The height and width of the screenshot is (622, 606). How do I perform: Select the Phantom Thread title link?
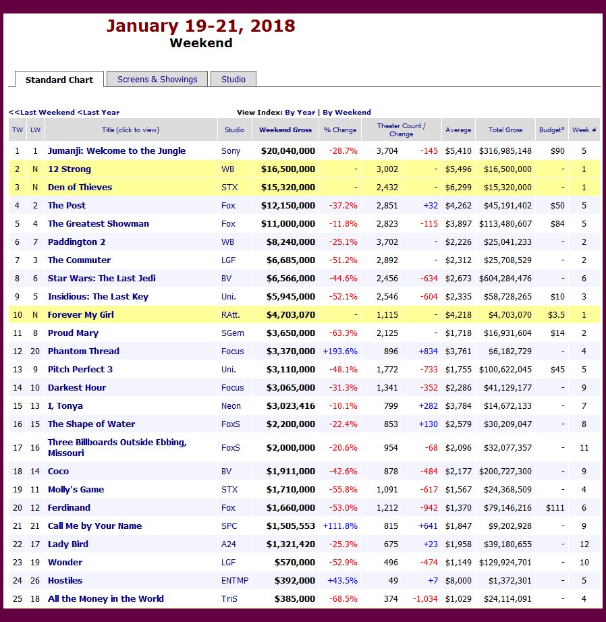pyautogui.click(x=83, y=351)
